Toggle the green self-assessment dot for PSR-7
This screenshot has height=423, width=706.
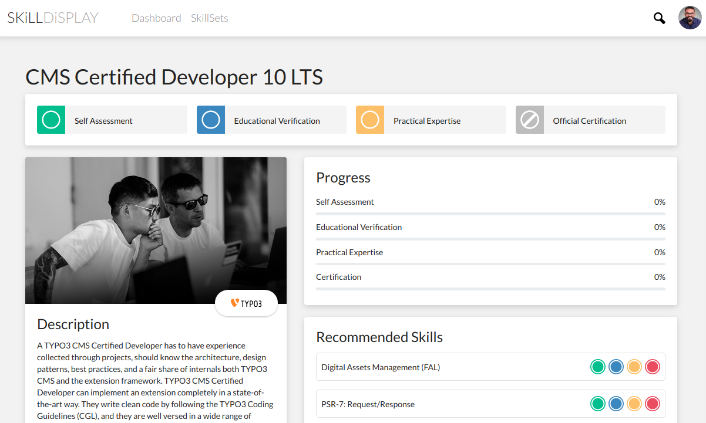click(597, 404)
